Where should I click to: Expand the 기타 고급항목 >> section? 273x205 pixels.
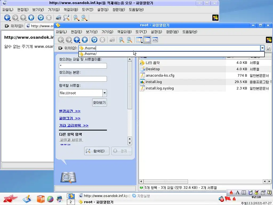click(74, 125)
